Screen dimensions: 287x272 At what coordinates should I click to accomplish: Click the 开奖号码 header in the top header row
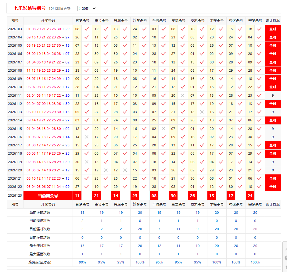48,20
